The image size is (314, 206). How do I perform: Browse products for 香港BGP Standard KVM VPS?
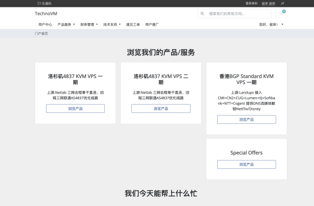click(246, 119)
